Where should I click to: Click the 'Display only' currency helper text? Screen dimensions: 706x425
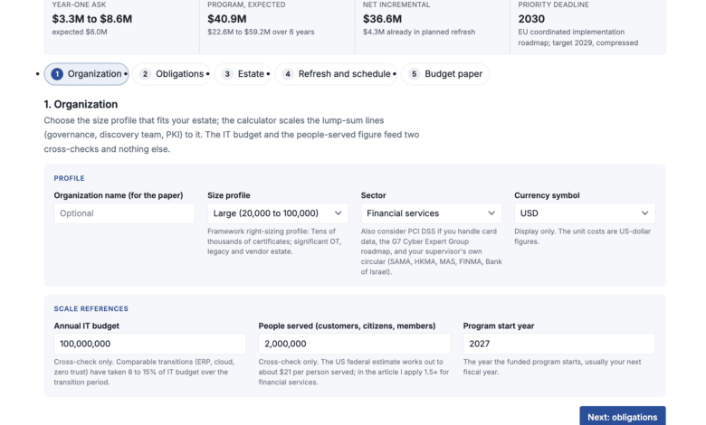(x=583, y=236)
